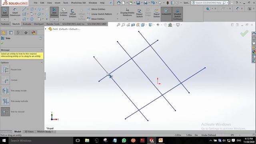Click Offset Entities
Viewport: 256px width, 144px height.
click(x=72, y=13)
